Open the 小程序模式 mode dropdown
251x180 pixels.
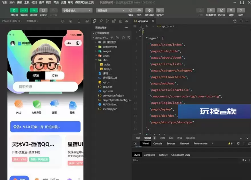(x=77, y=11)
